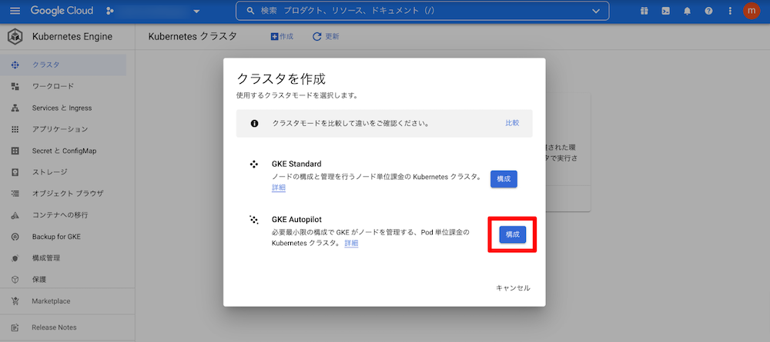Viewport: 770px width, 342px height.
Task: Click the Kubernetes Engine product logo
Action: coord(15,36)
